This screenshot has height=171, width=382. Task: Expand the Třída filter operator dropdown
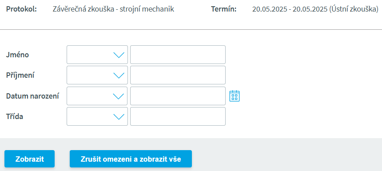[97, 116]
